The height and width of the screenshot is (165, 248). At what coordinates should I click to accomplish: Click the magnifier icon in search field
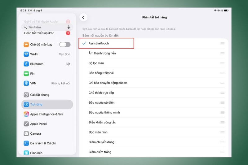25,27
